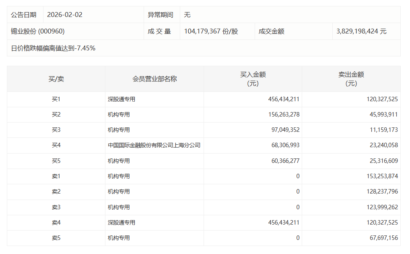Select 机构专用 in the 卖1 row
This screenshot has height=254, width=410.
(119, 176)
